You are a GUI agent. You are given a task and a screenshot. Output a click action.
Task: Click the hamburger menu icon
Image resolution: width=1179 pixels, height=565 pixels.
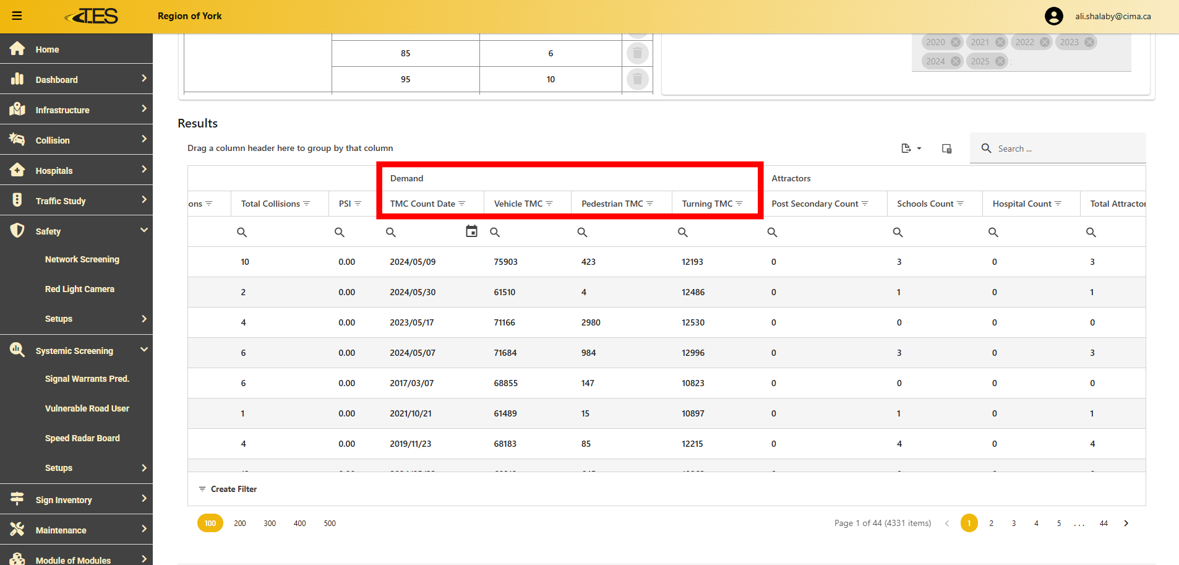pyautogui.click(x=17, y=16)
